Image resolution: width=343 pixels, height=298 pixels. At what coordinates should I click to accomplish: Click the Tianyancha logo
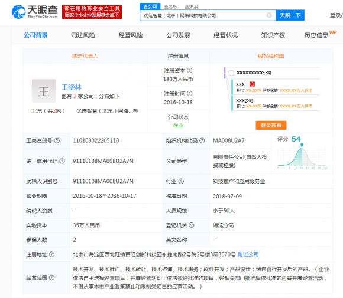(35, 12)
